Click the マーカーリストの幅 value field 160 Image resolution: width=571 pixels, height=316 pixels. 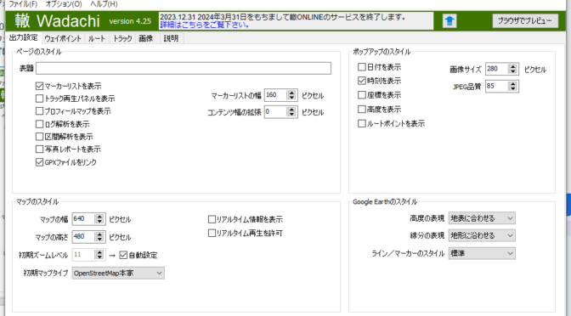click(x=275, y=95)
